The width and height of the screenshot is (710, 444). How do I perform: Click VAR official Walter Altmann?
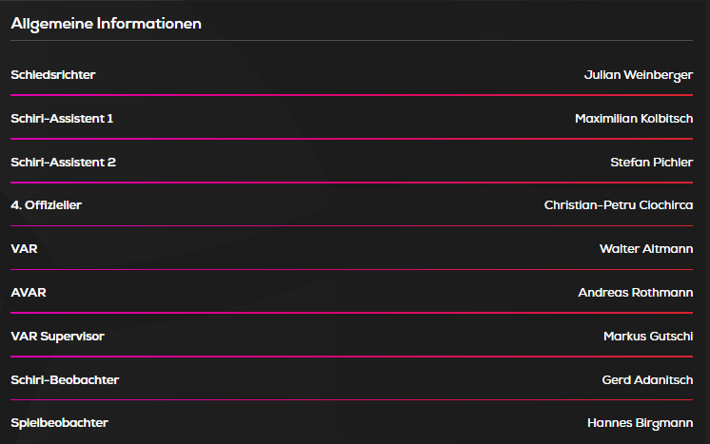point(645,249)
